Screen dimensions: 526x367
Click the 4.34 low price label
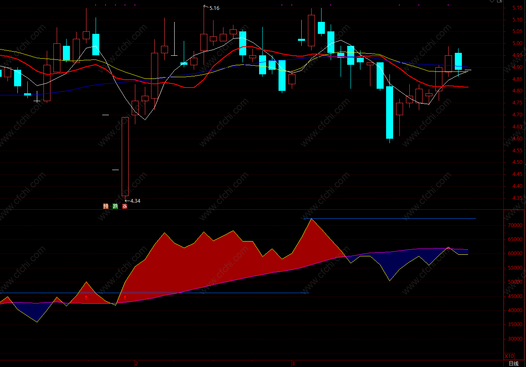[x=135, y=201]
